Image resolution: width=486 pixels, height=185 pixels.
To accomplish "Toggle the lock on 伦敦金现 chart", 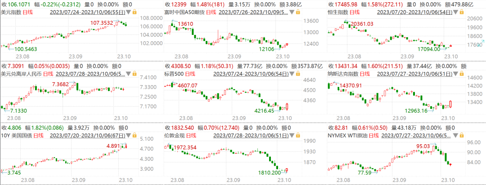I will [297, 136].
